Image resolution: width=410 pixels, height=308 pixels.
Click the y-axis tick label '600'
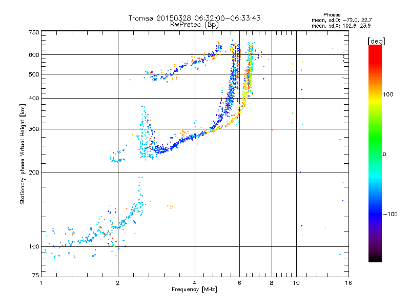click(x=34, y=55)
